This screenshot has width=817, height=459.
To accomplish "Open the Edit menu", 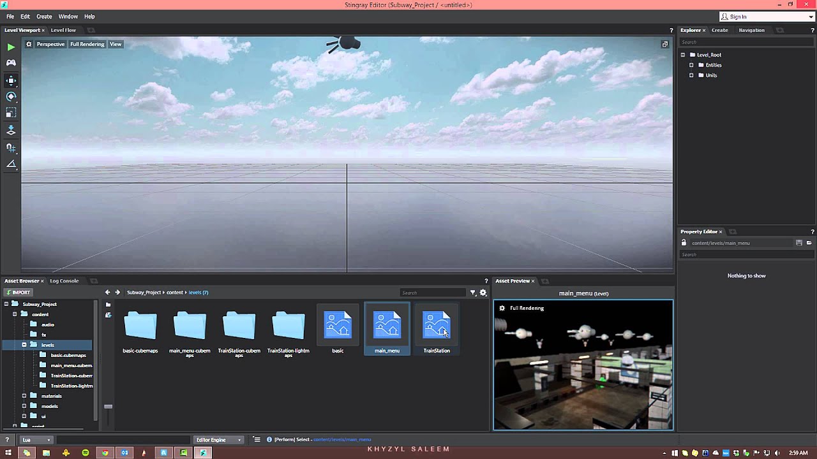I will [x=26, y=17].
